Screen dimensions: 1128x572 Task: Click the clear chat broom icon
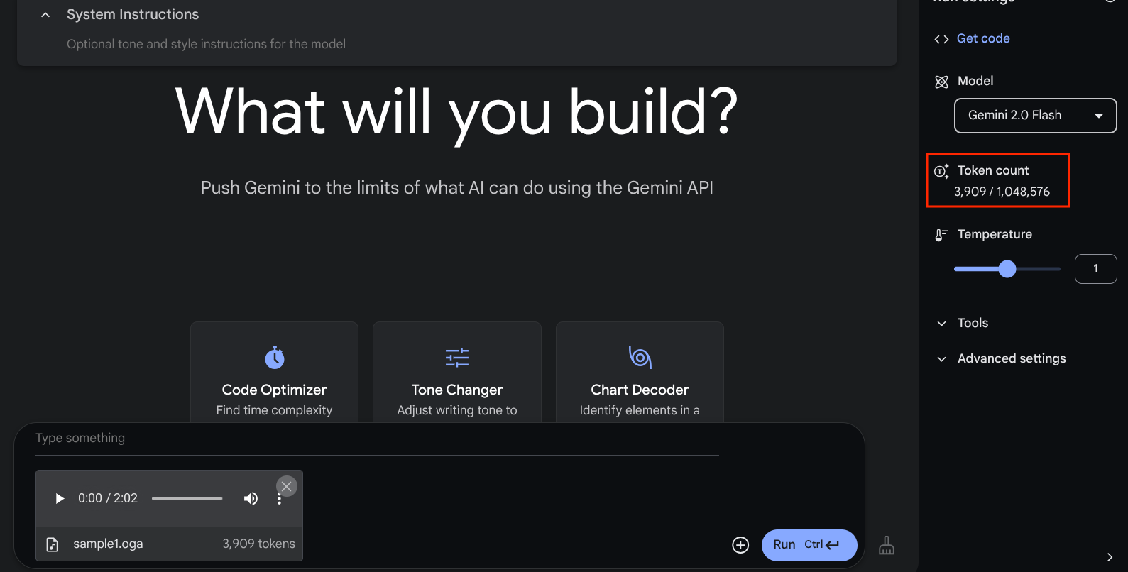[887, 545]
